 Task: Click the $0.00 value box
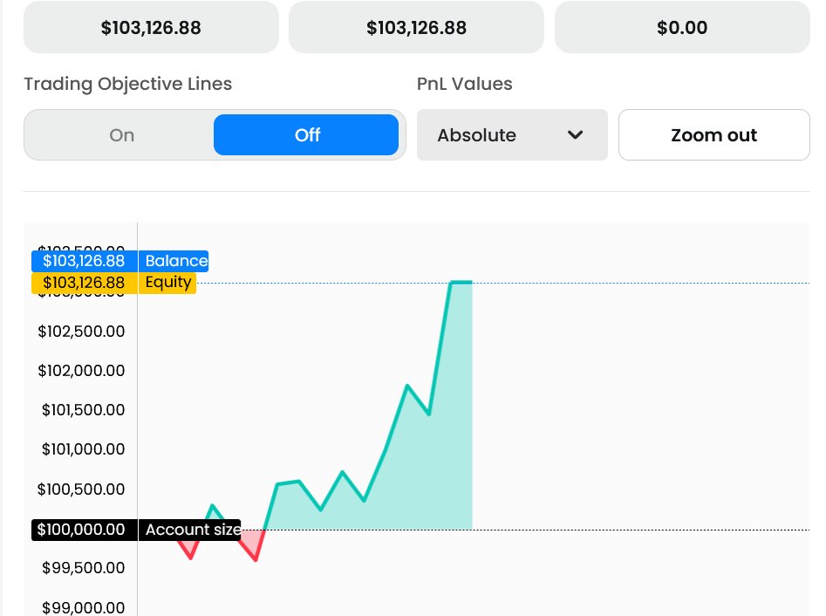click(682, 27)
